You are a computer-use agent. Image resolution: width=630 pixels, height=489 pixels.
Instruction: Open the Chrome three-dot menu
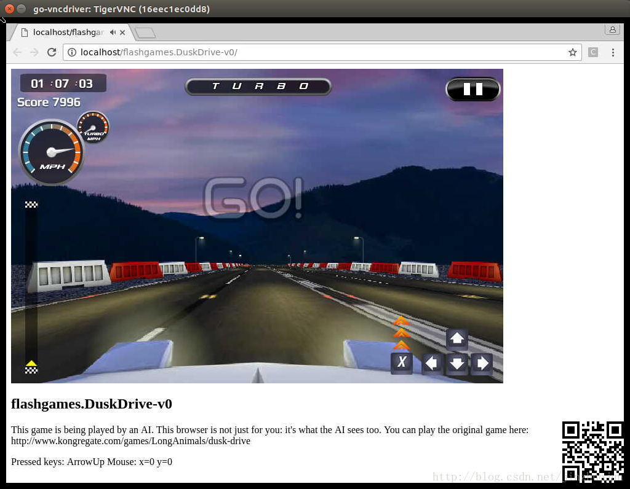coord(613,52)
